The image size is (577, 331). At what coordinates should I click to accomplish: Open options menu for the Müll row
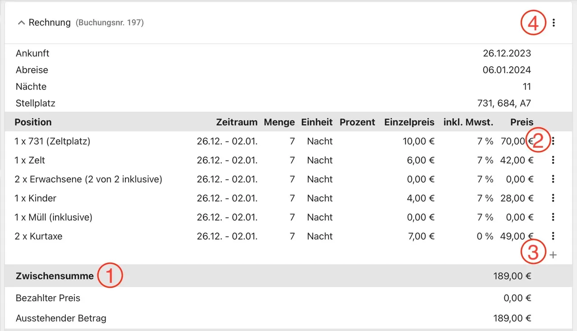[x=553, y=217]
